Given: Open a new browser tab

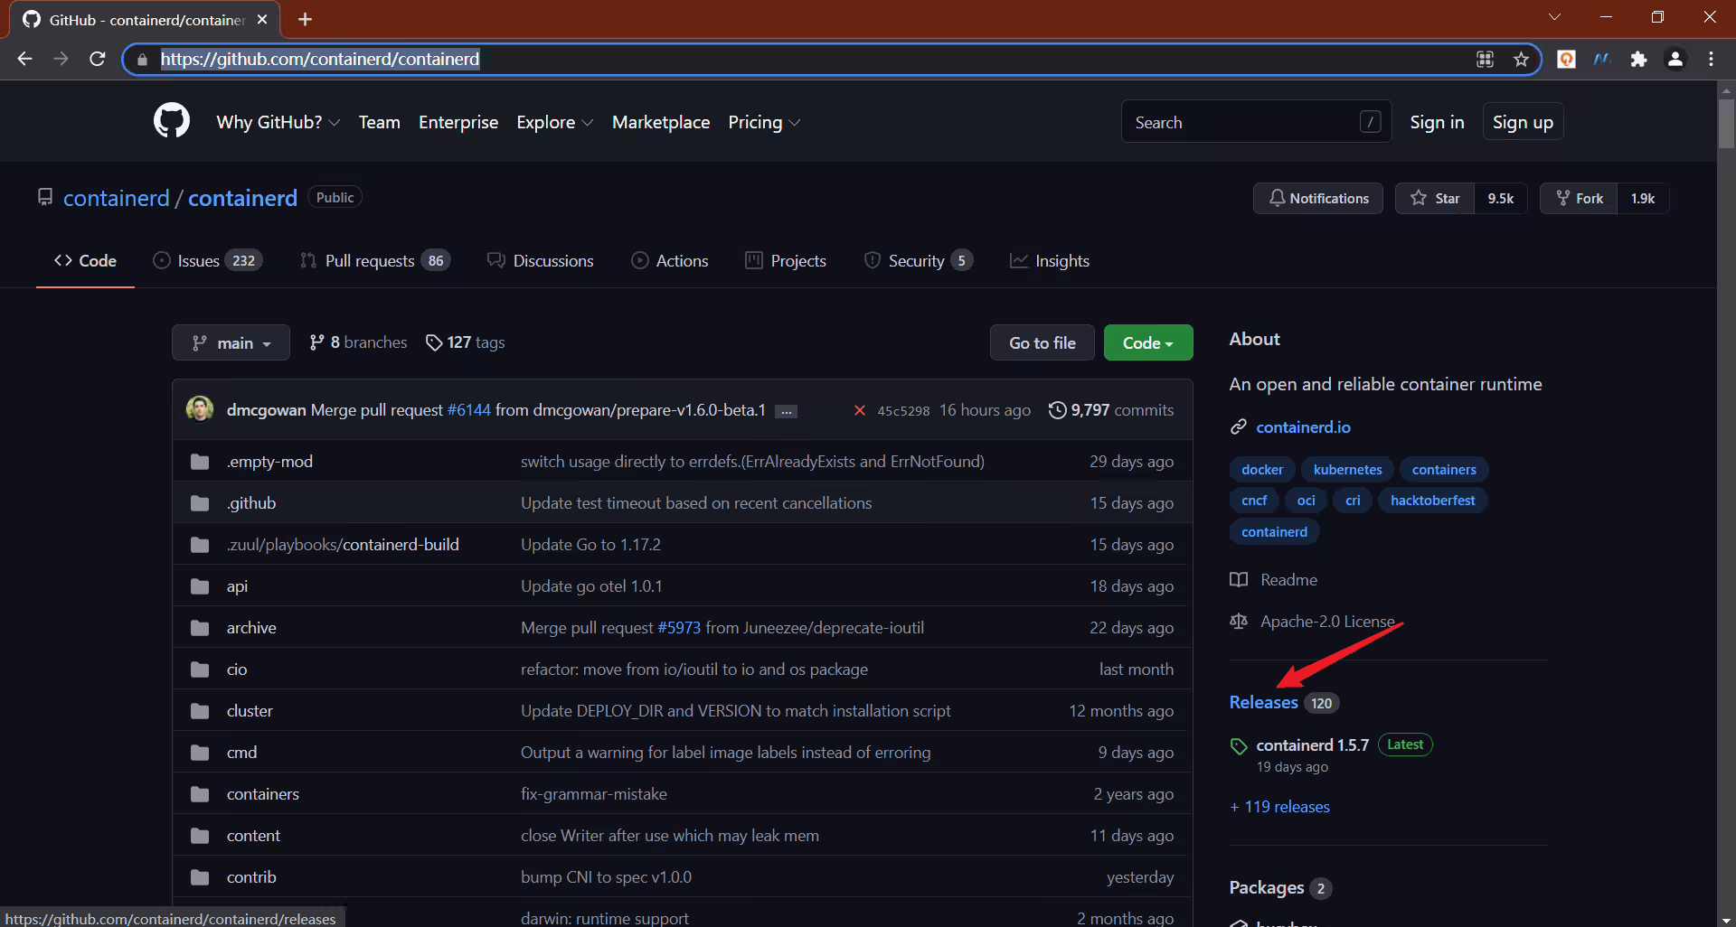Looking at the screenshot, I should (306, 19).
